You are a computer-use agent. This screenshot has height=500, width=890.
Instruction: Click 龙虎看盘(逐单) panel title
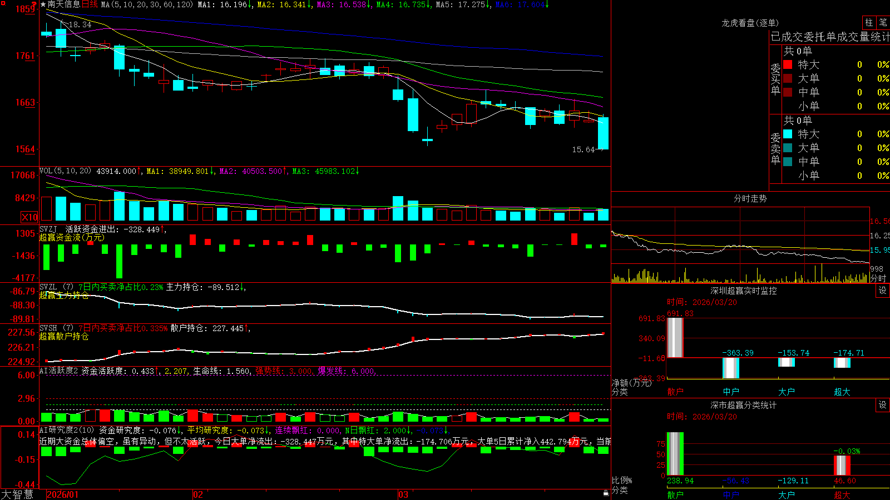click(750, 23)
